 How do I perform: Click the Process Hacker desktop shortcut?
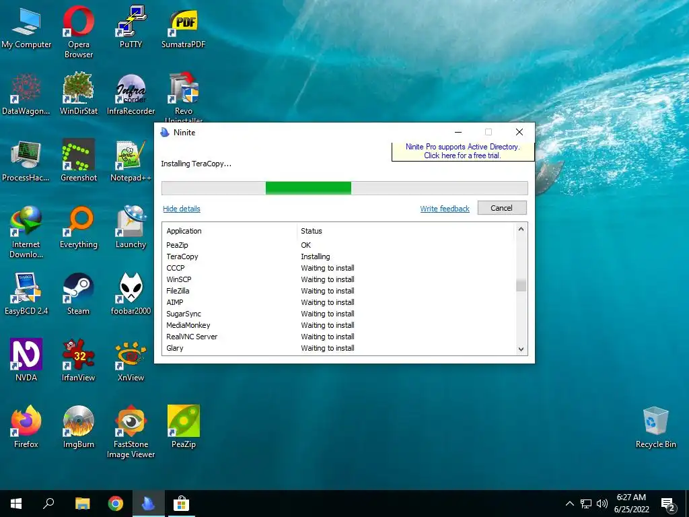26,161
